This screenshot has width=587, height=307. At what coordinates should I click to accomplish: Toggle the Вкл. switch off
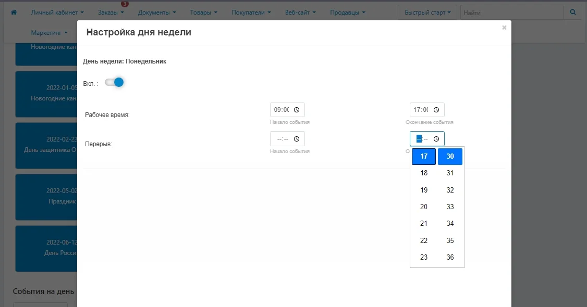coord(114,83)
